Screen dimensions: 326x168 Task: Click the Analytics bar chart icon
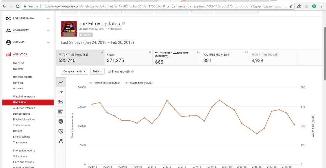pos(8,54)
